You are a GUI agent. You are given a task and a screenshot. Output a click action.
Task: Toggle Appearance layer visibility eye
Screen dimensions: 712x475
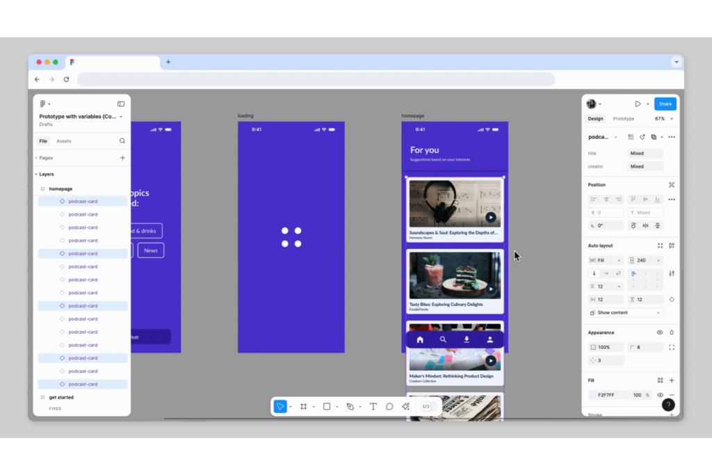point(660,332)
